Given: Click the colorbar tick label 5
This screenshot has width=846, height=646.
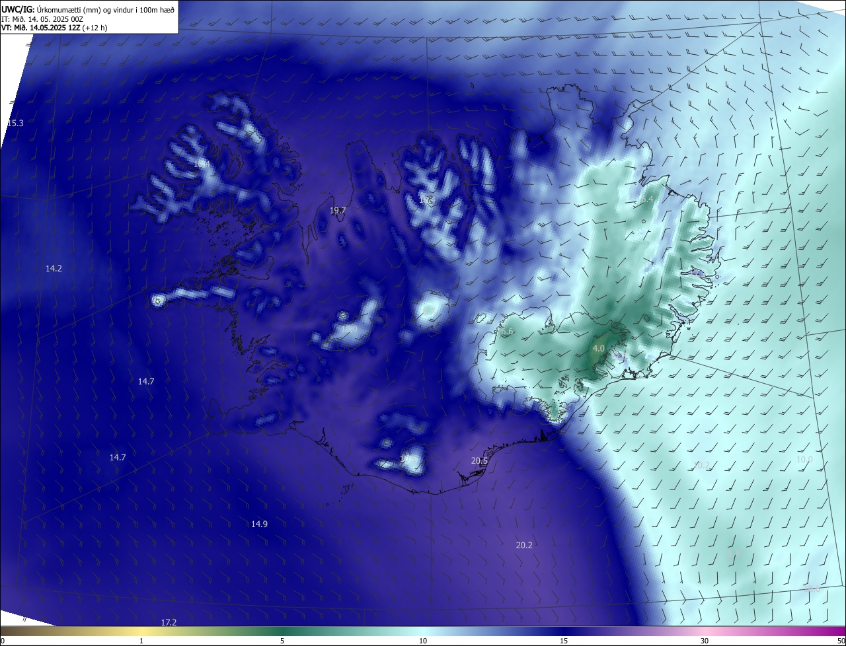Looking at the screenshot, I should (x=282, y=641).
